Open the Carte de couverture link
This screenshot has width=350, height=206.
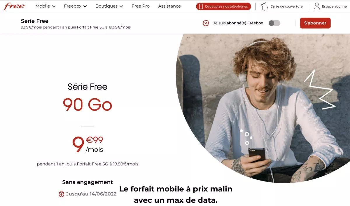(286, 6)
